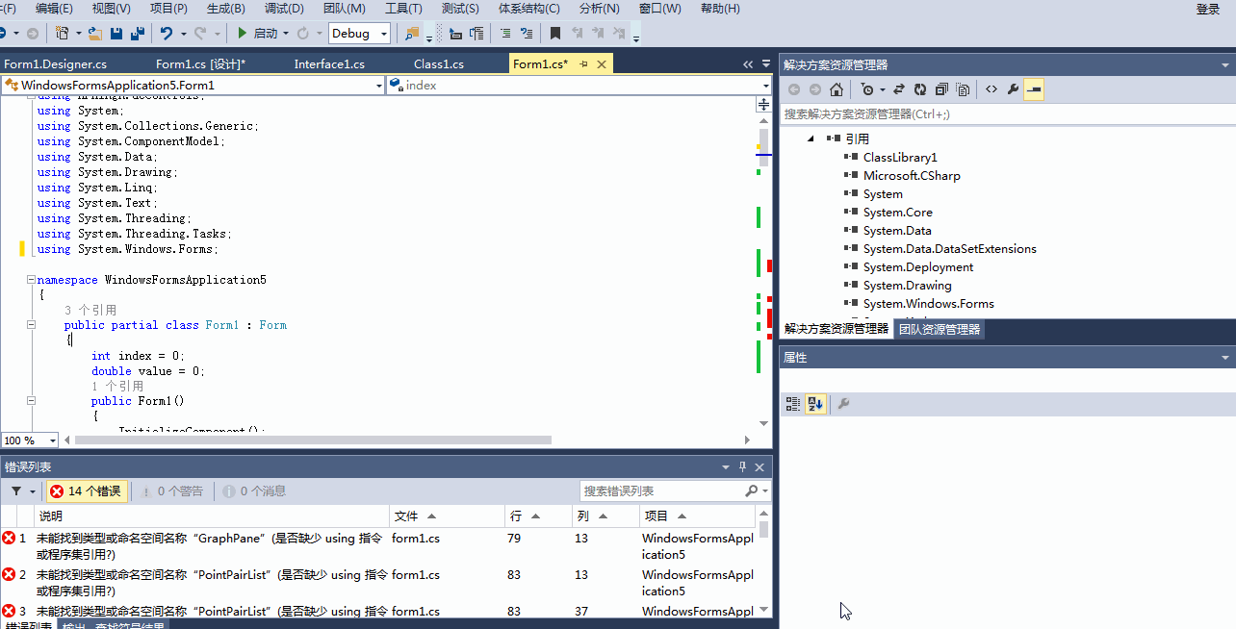Image resolution: width=1236 pixels, height=629 pixels.
Task: Select the Start debugging (启动) icon
Action: pos(242,34)
